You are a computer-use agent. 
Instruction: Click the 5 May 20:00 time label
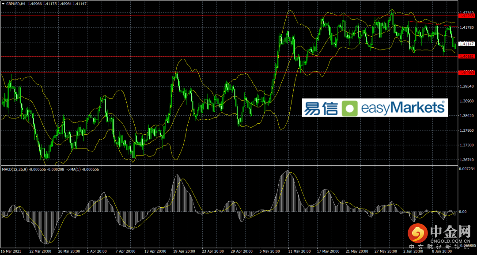click(270, 251)
